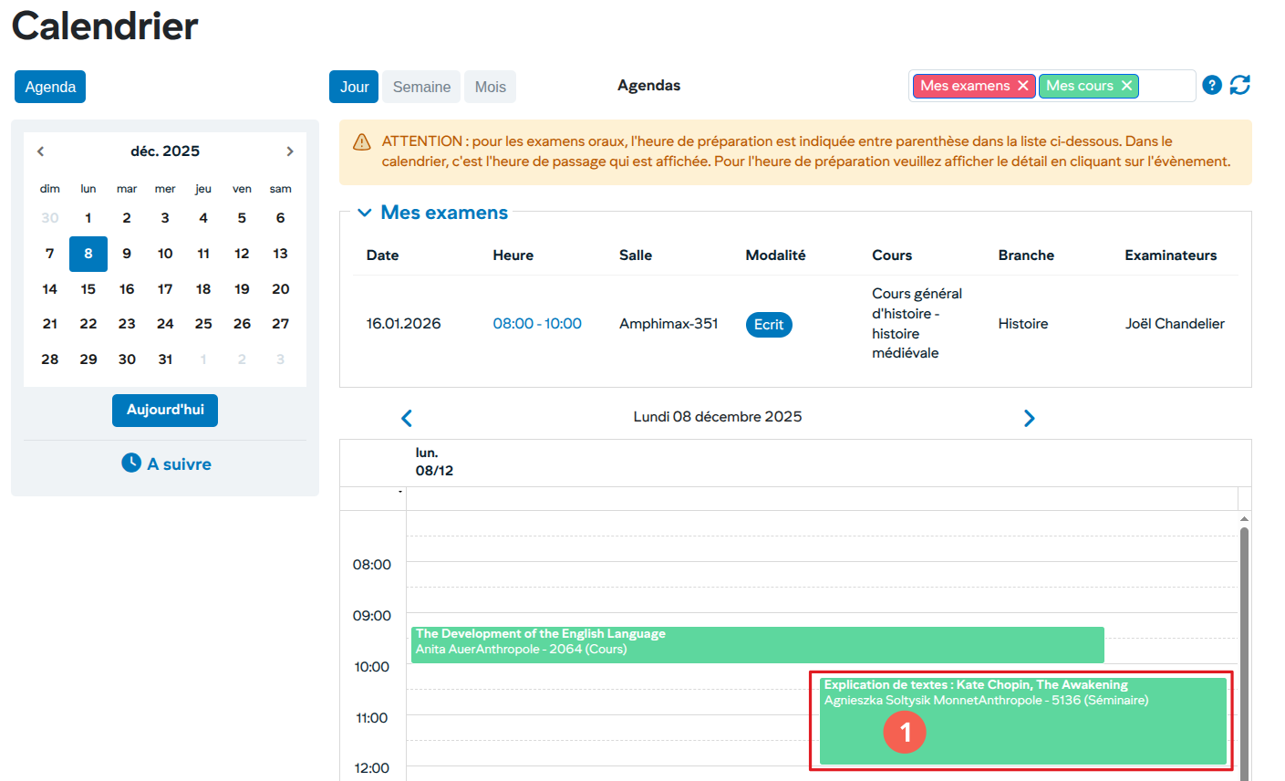Screen dimensions: 1285x781
Task: Switch to Semaine view
Action: (421, 87)
